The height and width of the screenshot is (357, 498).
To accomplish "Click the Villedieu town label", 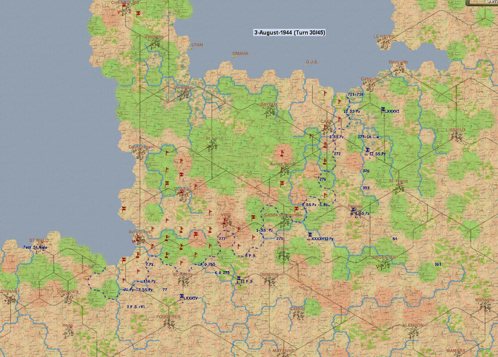I will tap(183, 189).
